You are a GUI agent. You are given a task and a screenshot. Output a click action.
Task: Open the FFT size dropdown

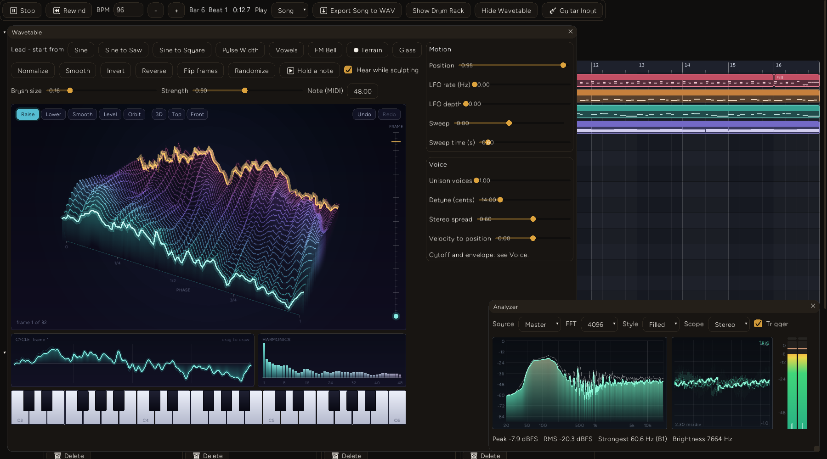[x=599, y=325]
